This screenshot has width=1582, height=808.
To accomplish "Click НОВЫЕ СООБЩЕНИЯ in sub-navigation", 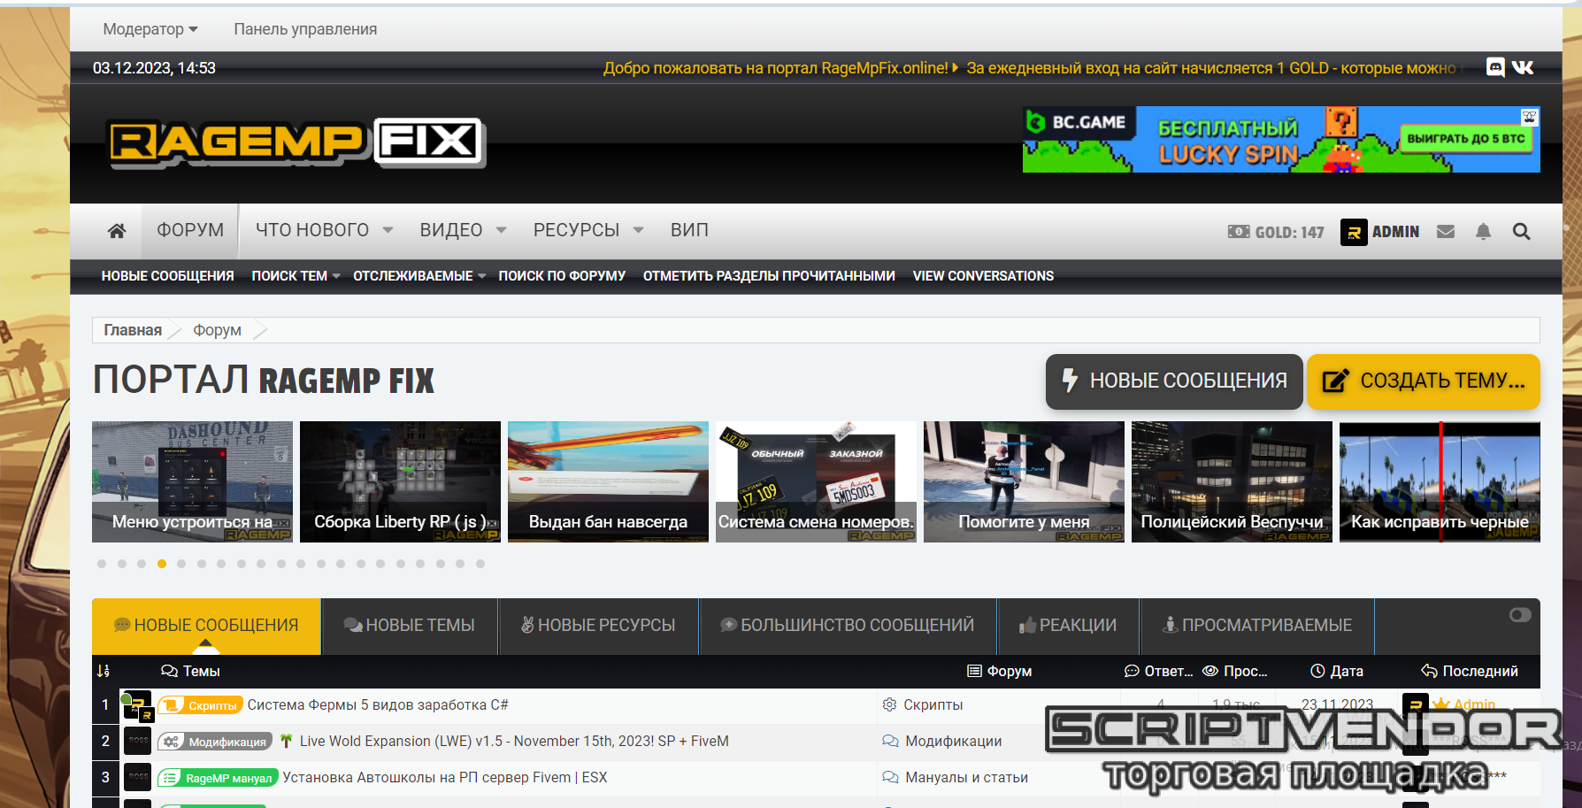I will coord(167,276).
